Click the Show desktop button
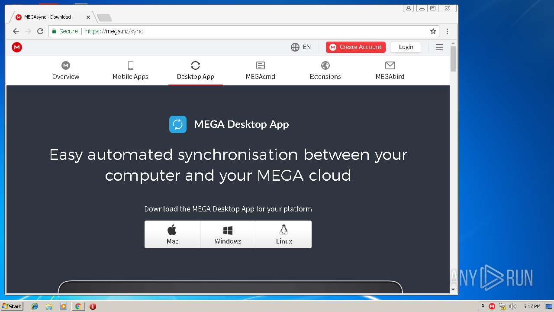The image size is (554, 312). pos(549,306)
